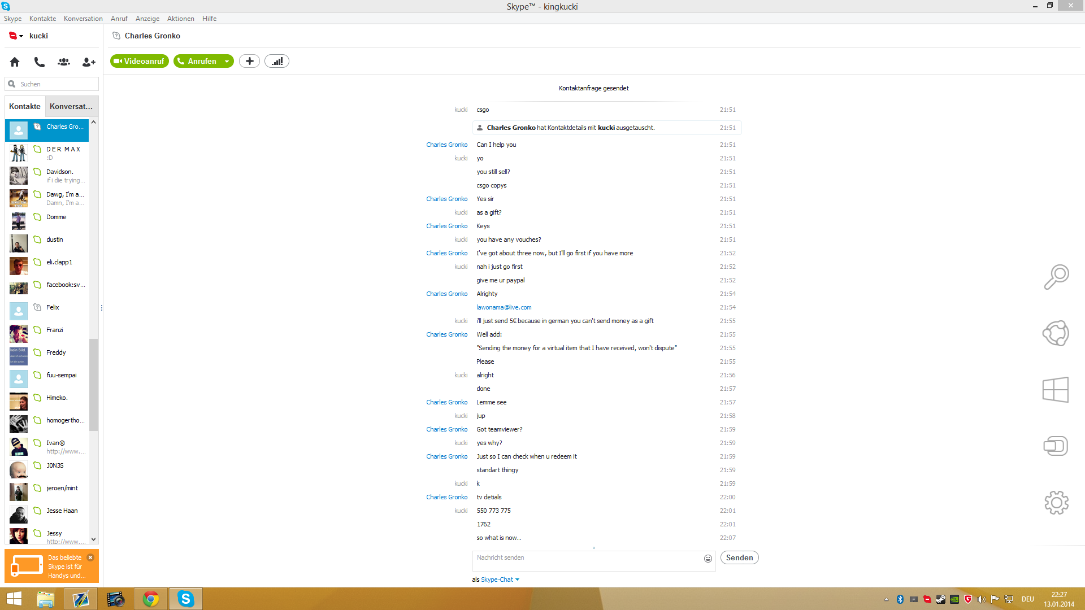Open the camera app in taskbar
This screenshot has width=1085, height=610.
(116, 599)
